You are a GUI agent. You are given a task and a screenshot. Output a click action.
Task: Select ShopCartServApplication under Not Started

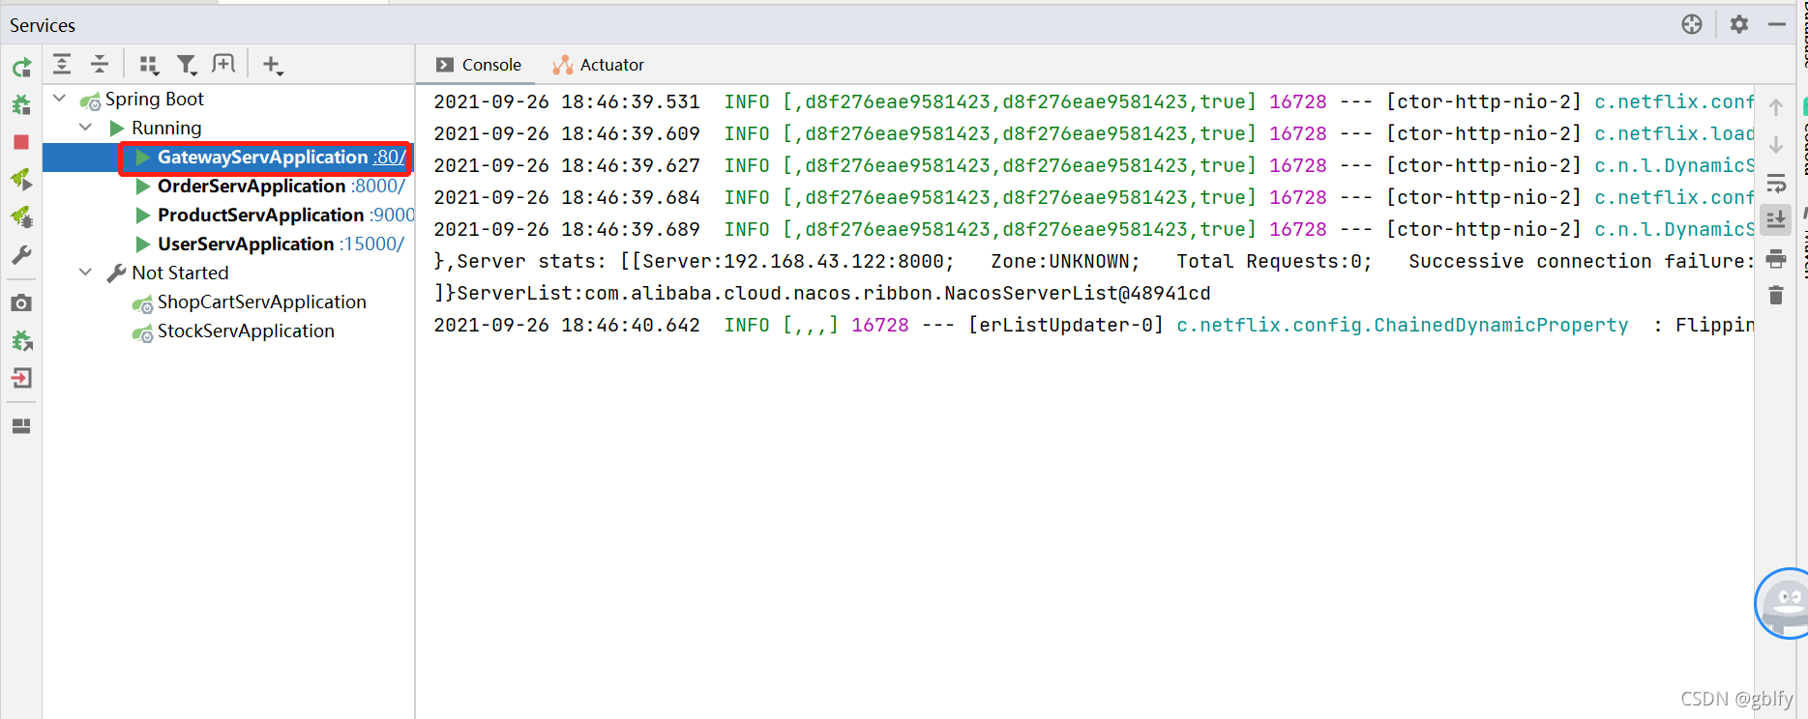tap(262, 302)
